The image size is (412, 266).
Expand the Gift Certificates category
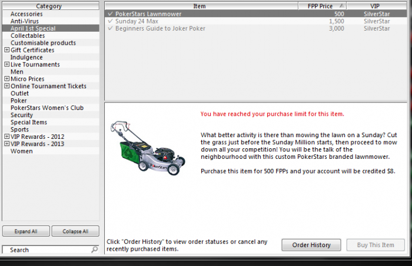point(7,49)
